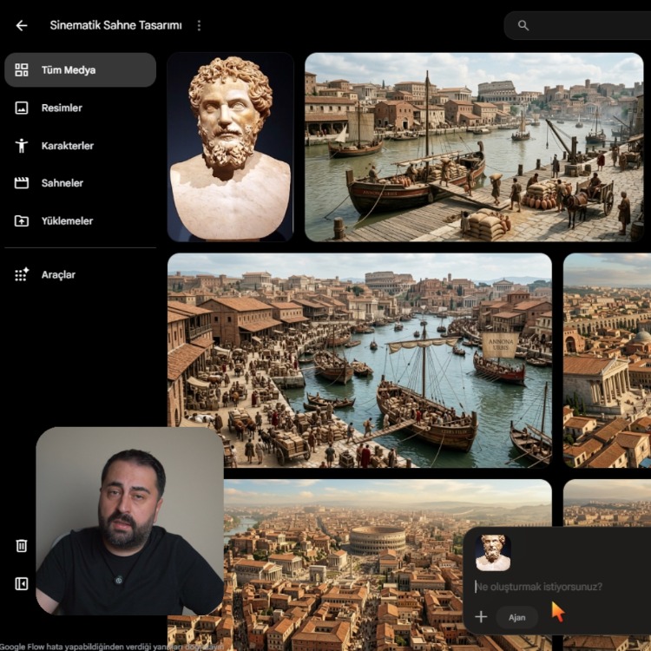Click the 'Ne oluşturmak istiyorsunuz?' prompt field
The height and width of the screenshot is (651, 651).
click(x=538, y=587)
